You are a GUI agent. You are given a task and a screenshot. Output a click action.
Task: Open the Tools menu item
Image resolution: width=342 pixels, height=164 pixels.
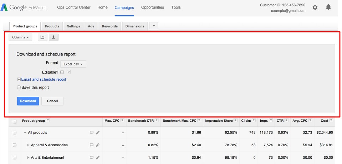[x=176, y=7]
